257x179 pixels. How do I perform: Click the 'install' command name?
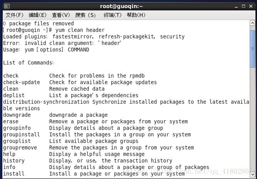(x=14, y=174)
